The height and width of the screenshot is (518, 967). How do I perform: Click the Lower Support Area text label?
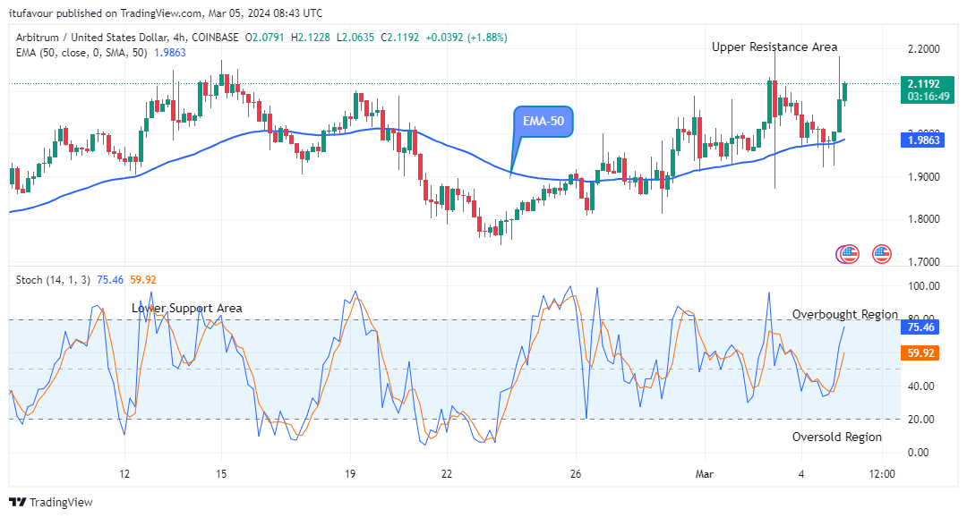pos(187,309)
